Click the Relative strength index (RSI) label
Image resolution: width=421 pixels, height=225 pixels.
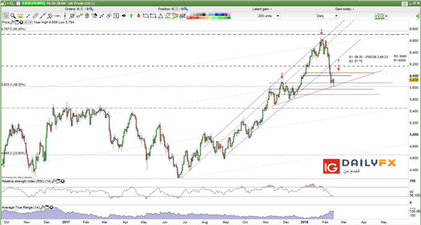(x=26, y=181)
